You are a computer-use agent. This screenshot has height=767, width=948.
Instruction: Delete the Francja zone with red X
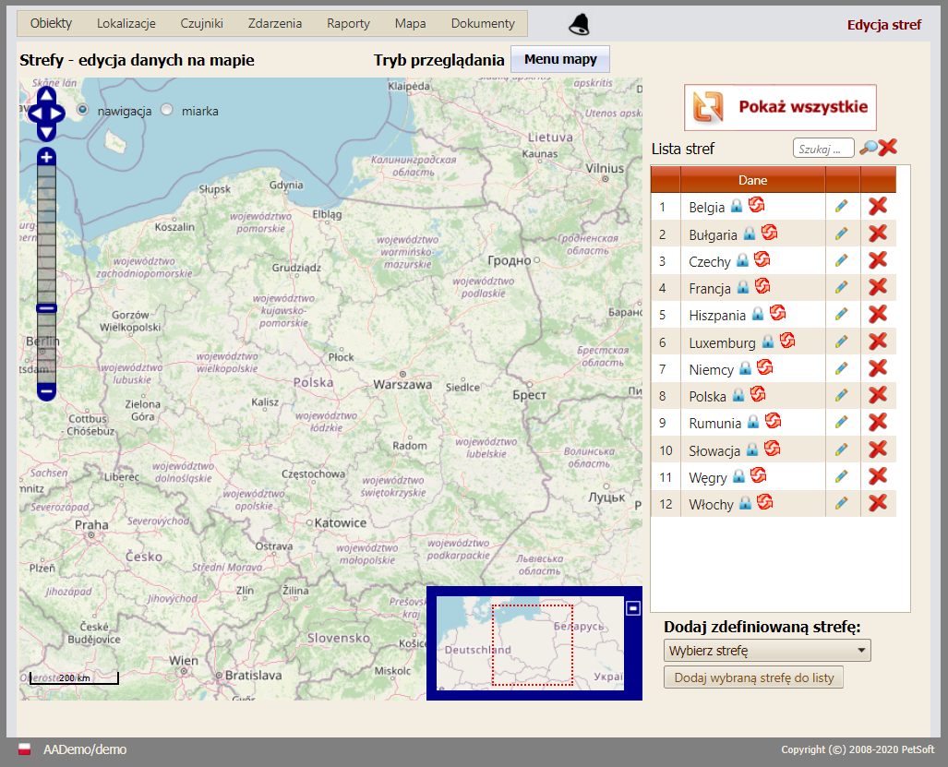(878, 287)
